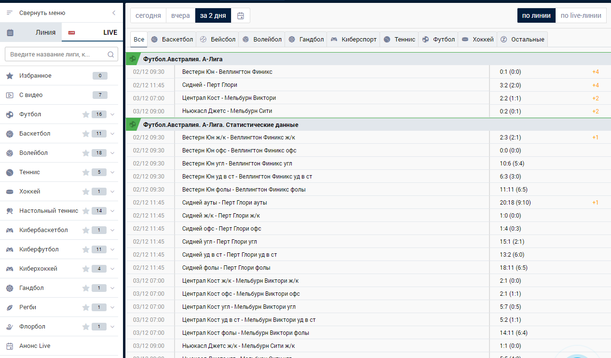The image size is (611, 358).
Task: Click the Баскетбол icon in sidebar
Action: pyautogui.click(x=10, y=134)
